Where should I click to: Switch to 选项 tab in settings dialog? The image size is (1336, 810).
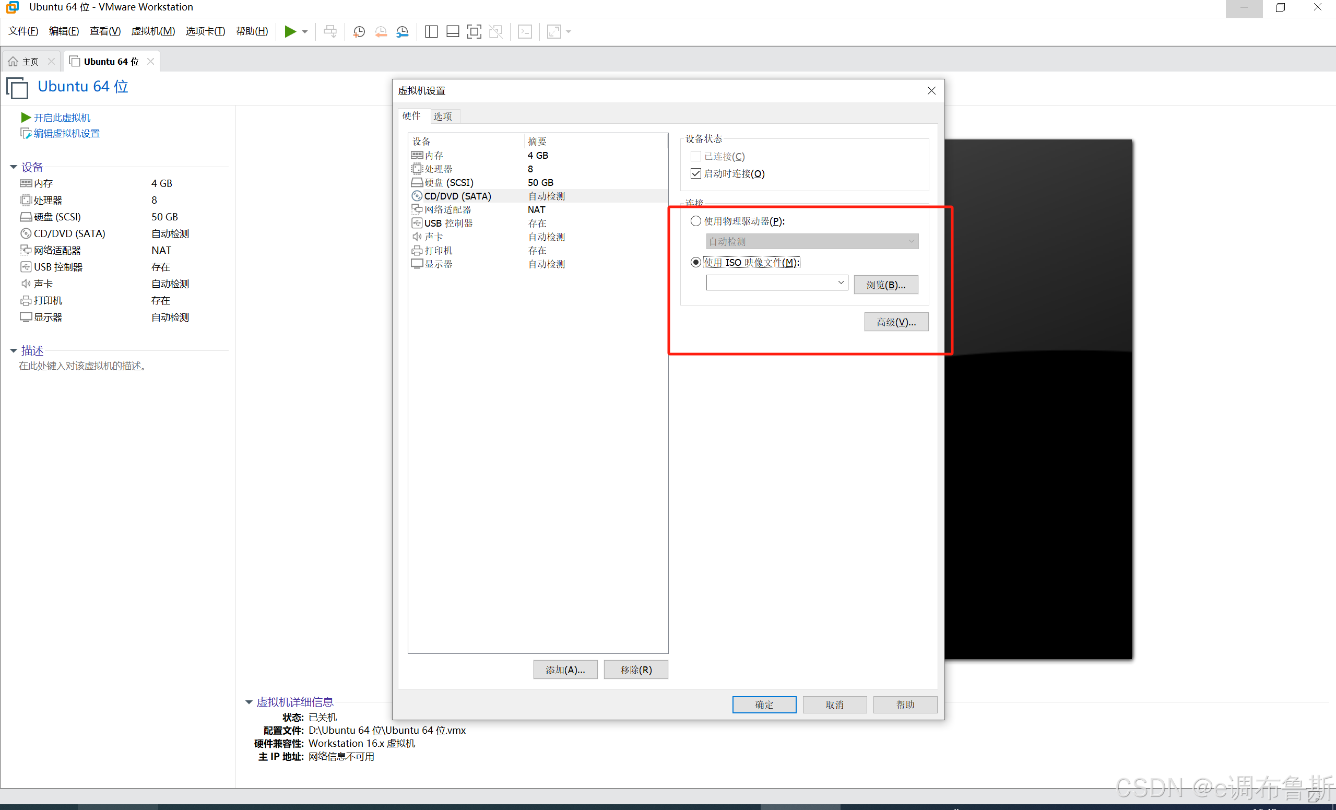click(442, 116)
